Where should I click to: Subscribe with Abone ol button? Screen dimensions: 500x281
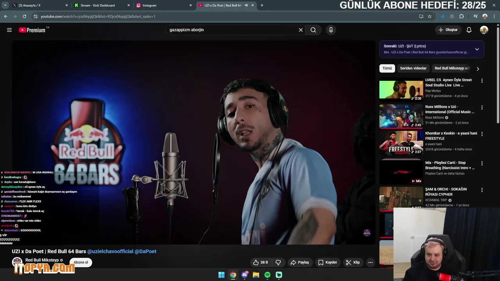[81, 262]
